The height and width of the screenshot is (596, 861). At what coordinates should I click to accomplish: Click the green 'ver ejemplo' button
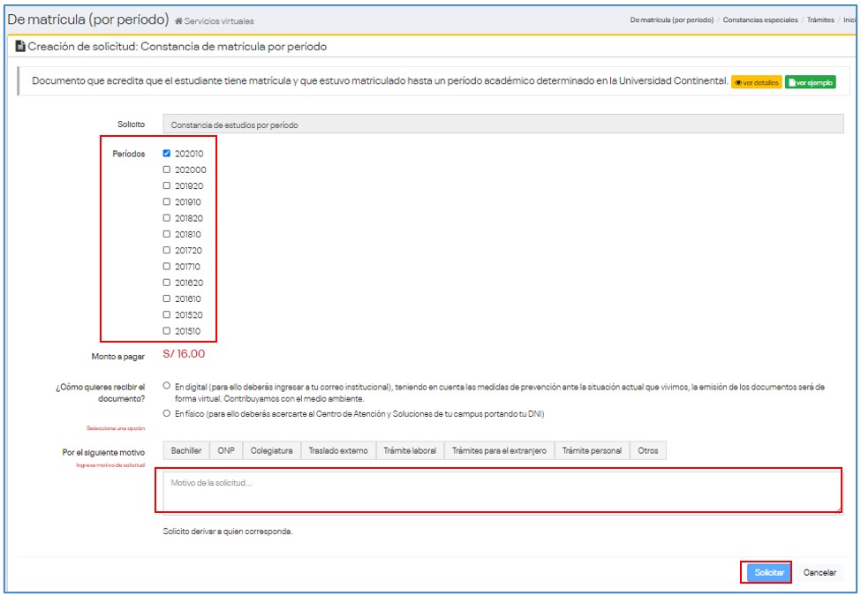coord(810,82)
